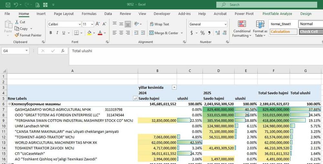The width and height of the screenshot is (323, 164).
Task: Activate the Format Painter brush
Action: (28, 35)
